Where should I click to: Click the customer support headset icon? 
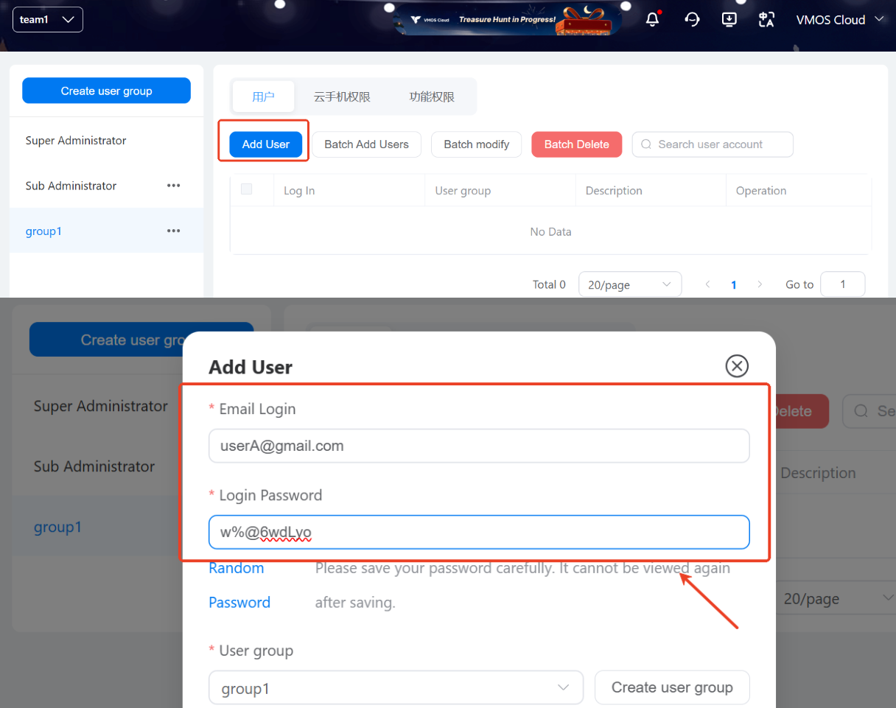(x=692, y=20)
